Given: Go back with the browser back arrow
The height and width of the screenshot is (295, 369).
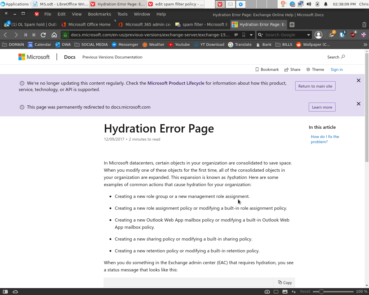Looking at the screenshot, I should click(x=5, y=35).
